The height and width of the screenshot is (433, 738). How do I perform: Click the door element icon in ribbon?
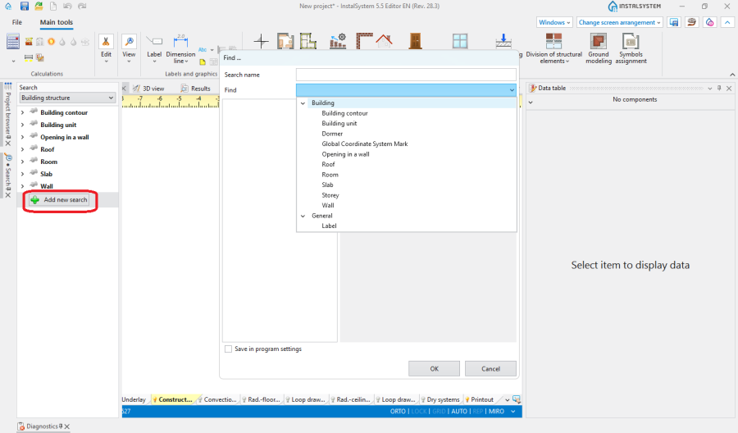[415, 41]
